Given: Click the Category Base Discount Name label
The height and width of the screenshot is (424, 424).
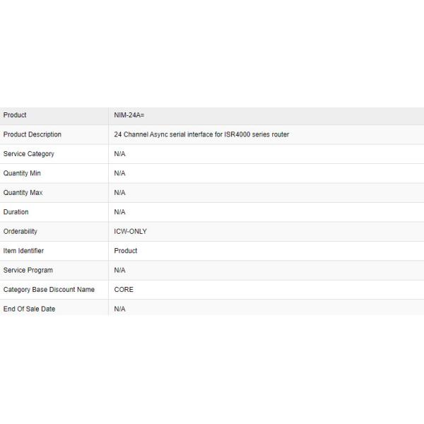Looking at the screenshot, I should tap(49, 290).
